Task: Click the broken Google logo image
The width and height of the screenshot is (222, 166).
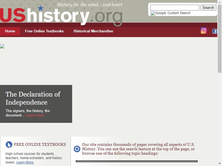Action: 153,13
